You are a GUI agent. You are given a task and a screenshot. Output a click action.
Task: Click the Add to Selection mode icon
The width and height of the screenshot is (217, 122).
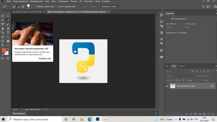[18, 6]
